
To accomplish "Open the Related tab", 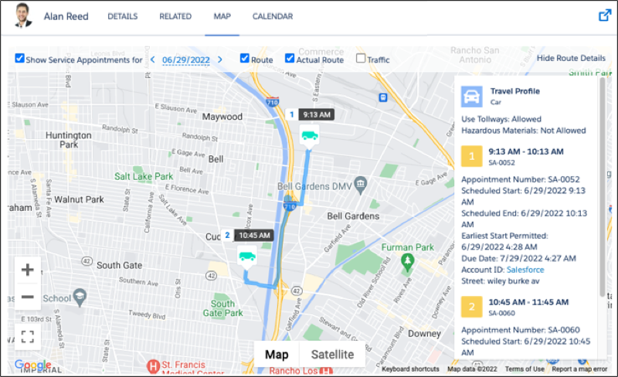I will [175, 16].
